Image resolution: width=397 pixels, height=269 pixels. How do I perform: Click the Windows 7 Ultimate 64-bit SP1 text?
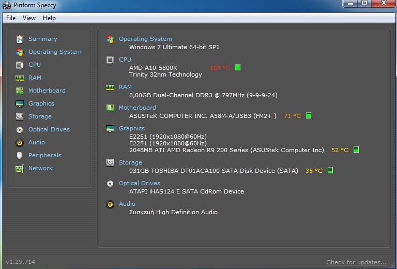[174, 47]
